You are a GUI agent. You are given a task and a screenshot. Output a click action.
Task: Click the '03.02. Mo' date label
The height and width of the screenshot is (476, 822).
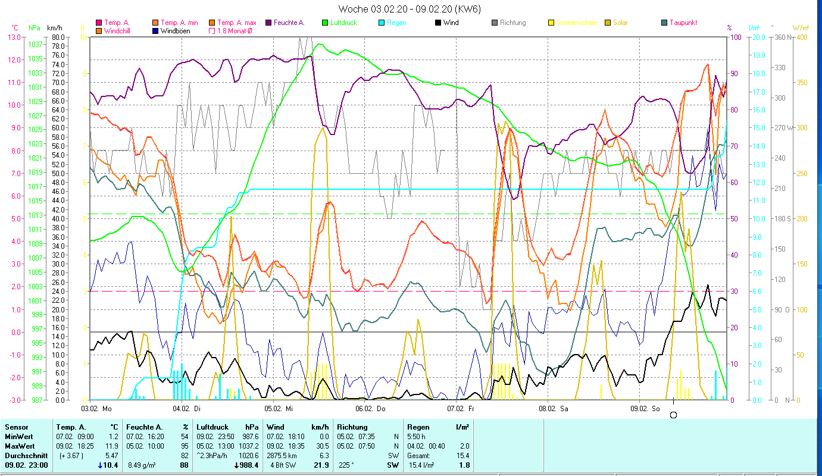point(96,409)
